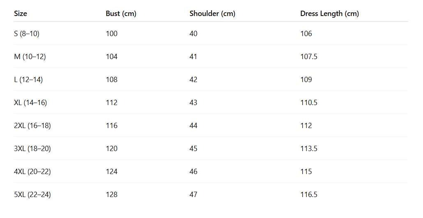423x218 pixels.
Task: Click bust value 100
Action: (x=112, y=33)
